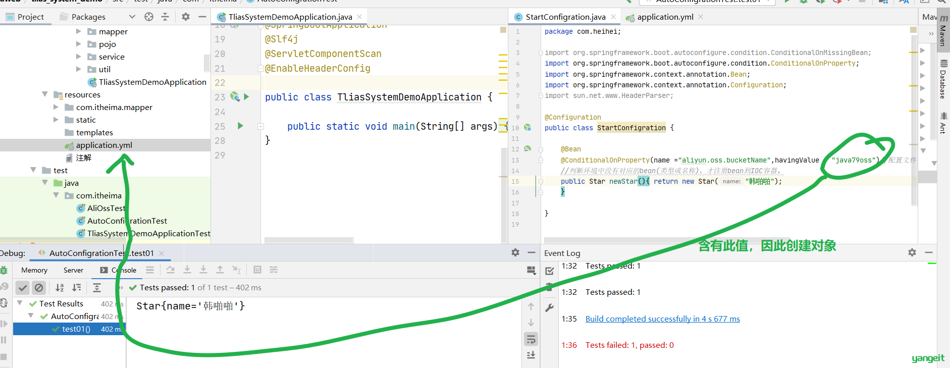This screenshot has width=950, height=368.
Task: Hide the Debug tool window
Action: [532, 252]
